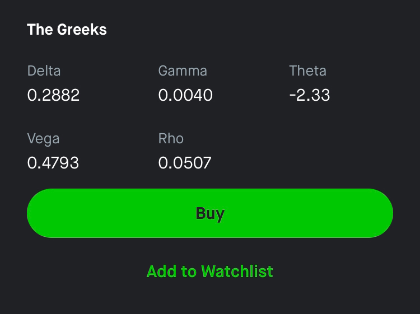This screenshot has width=420, height=314.
Task: Open the green Add to Watchlist link
Action: pos(210,271)
